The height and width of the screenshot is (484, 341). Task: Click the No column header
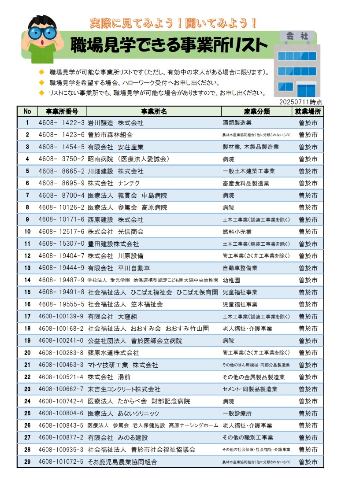(27, 111)
